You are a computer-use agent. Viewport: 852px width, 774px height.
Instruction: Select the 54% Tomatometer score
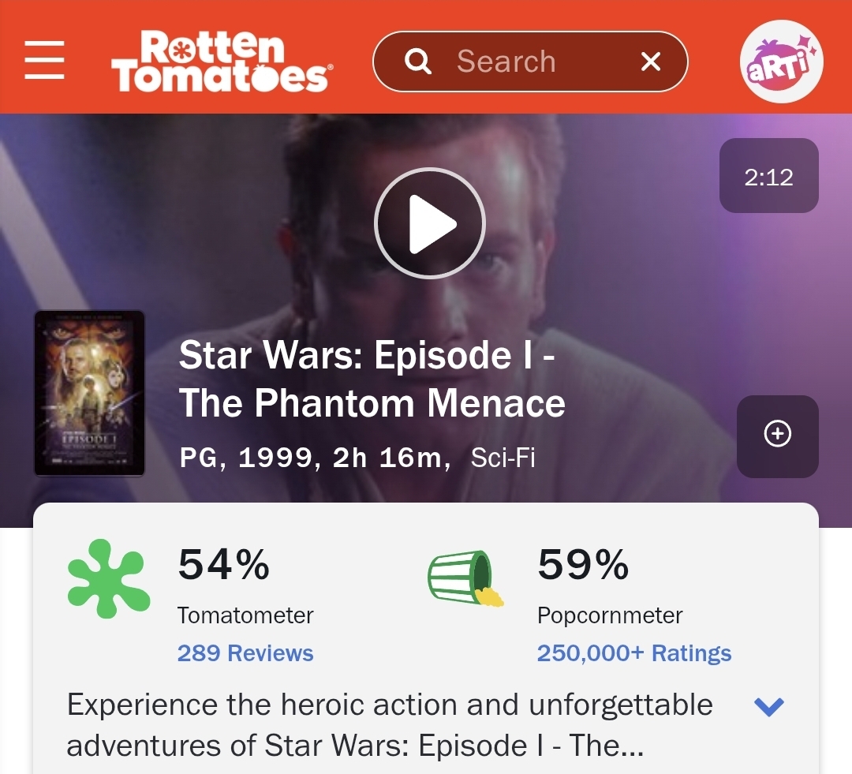point(224,565)
